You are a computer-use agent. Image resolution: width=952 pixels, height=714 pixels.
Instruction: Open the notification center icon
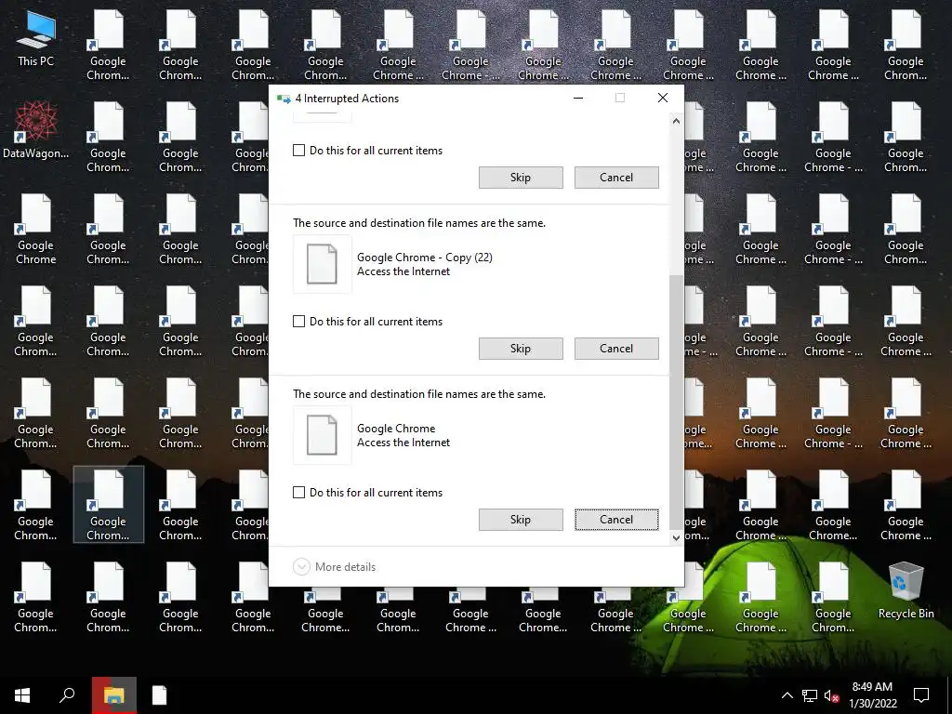point(921,695)
